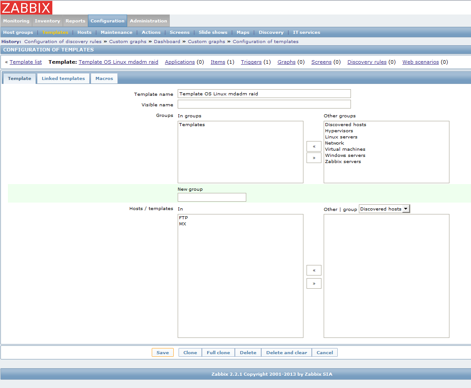
Task: Remove selected host using right arrow button
Action: pos(314,283)
